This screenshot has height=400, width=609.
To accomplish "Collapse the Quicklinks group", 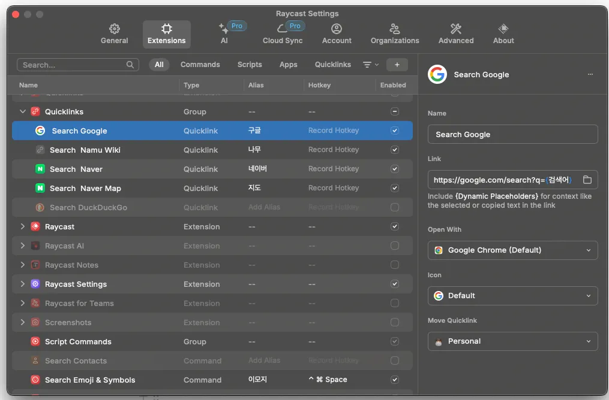I will point(23,111).
